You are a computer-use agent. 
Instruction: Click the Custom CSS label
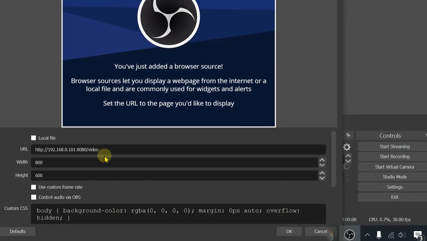16,208
